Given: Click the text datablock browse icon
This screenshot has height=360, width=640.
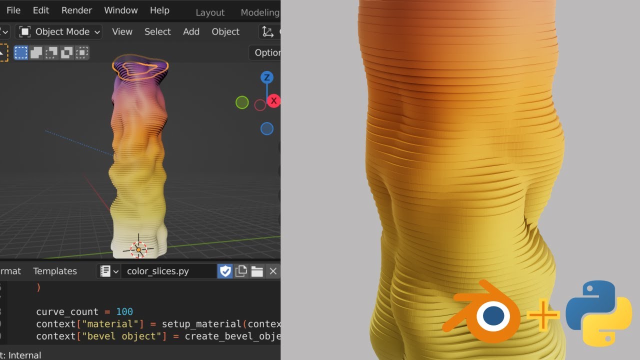Looking at the screenshot, I should [106, 271].
